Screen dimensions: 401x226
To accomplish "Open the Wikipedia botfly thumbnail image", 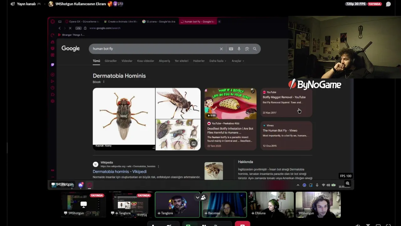I will click(214, 171).
